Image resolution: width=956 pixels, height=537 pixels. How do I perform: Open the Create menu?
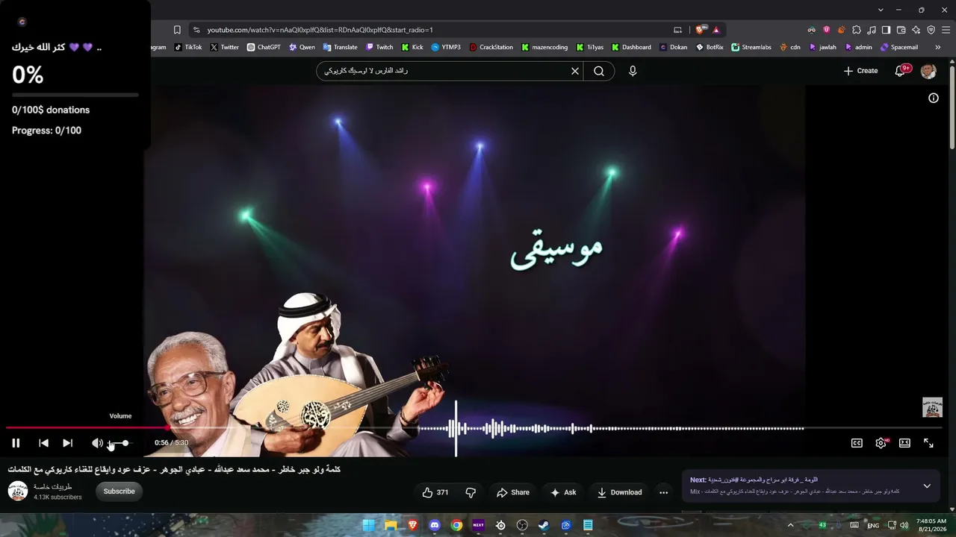click(x=860, y=71)
